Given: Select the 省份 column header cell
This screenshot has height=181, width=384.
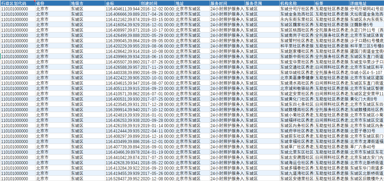Looking at the screenshot, I should click(x=52, y=3).
